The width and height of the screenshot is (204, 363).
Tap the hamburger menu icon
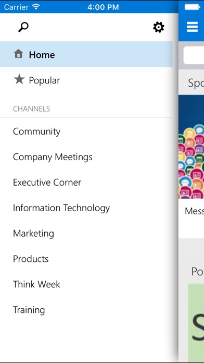click(192, 27)
